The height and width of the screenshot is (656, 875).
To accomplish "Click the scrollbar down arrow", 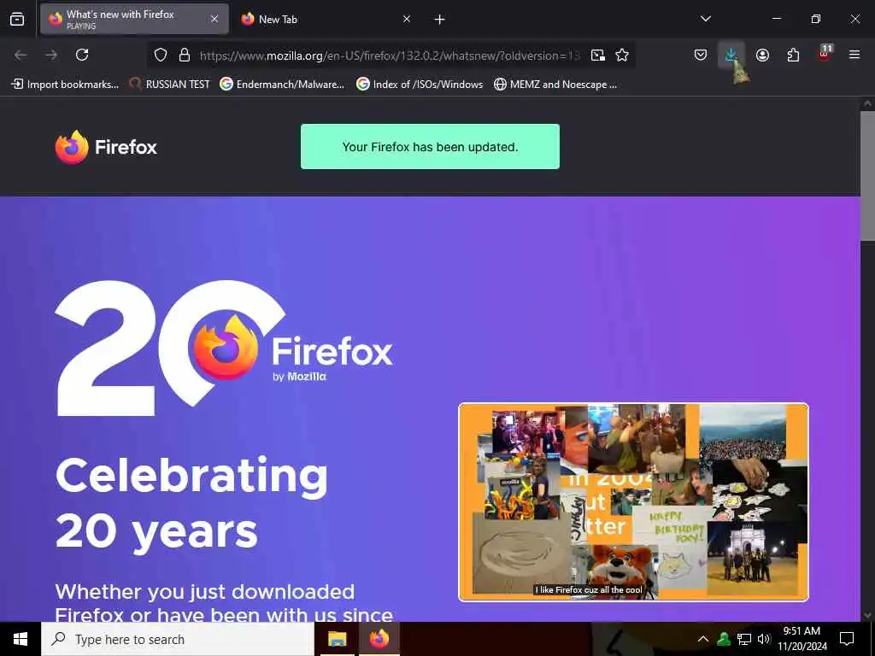I will coord(868,615).
